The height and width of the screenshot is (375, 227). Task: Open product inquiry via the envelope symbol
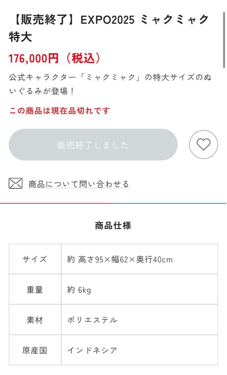[x=15, y=183]
